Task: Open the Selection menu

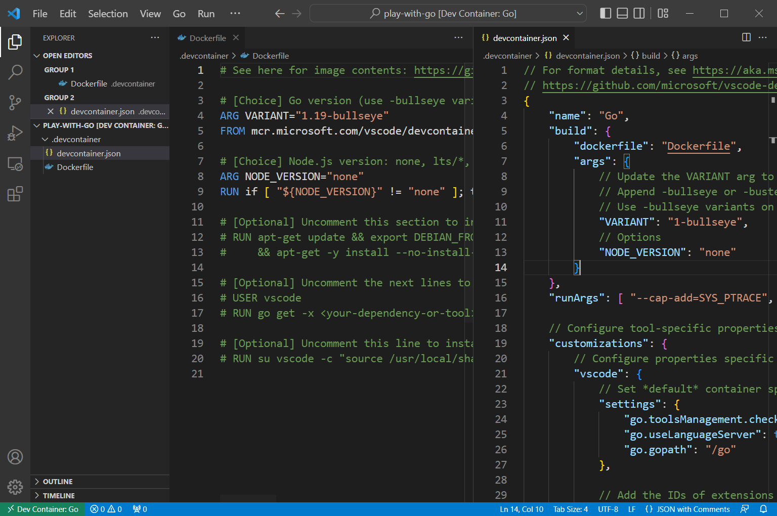Action: tap(108, 14)
